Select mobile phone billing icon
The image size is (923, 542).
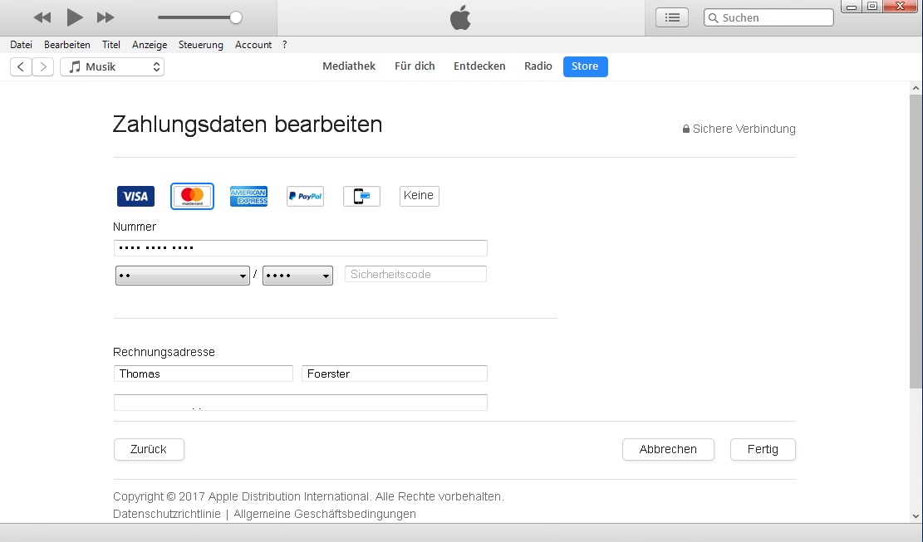(x=361, y=197)
